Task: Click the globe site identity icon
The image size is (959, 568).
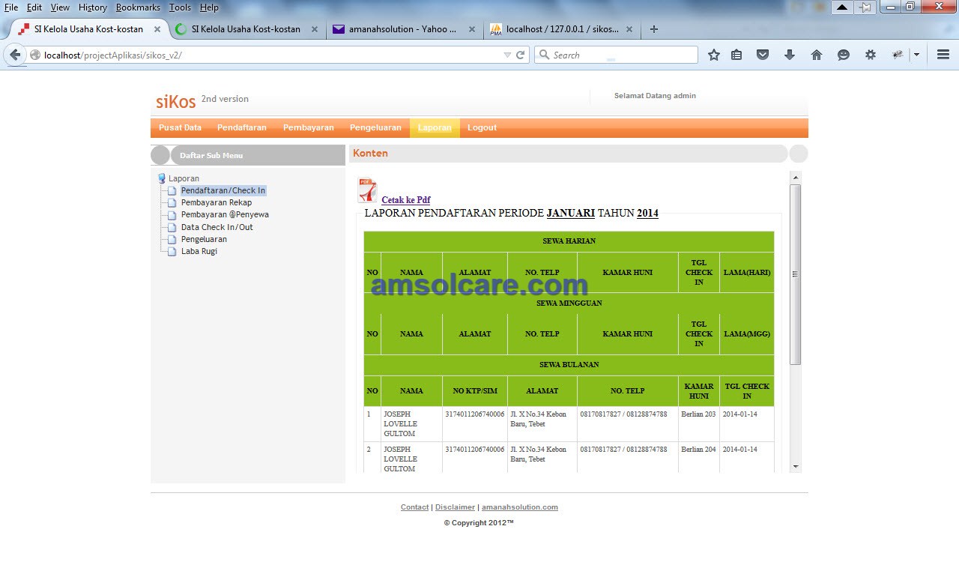Action: point(35,55)
